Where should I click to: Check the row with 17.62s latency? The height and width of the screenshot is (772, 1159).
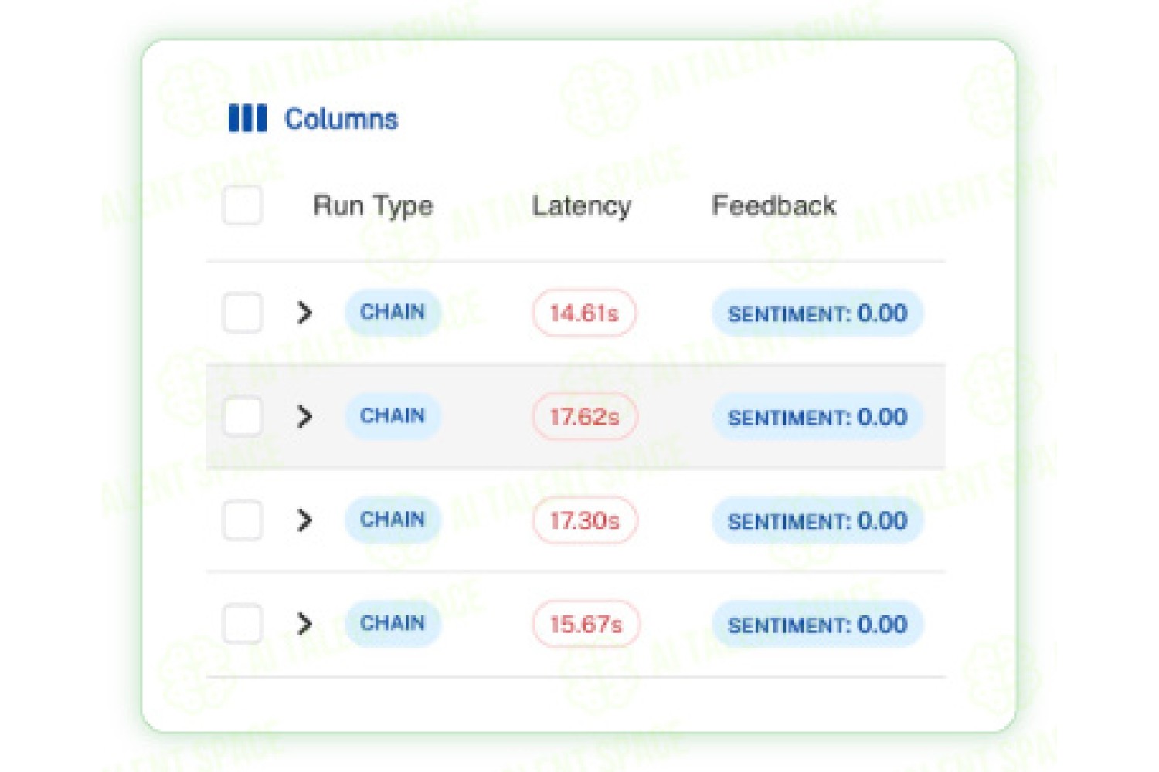243,416
